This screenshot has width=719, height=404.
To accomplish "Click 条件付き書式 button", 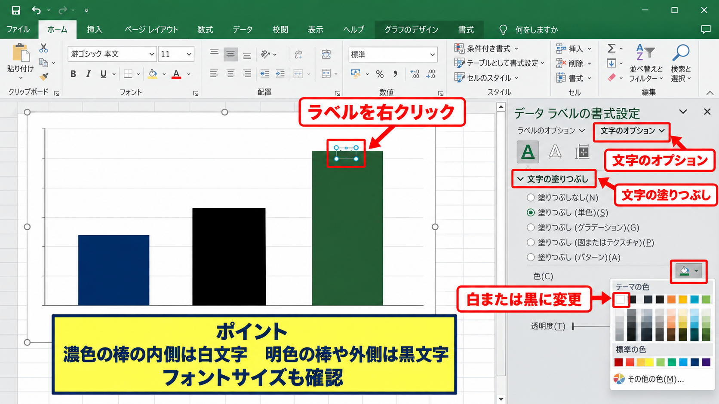I will coord(487,49).
